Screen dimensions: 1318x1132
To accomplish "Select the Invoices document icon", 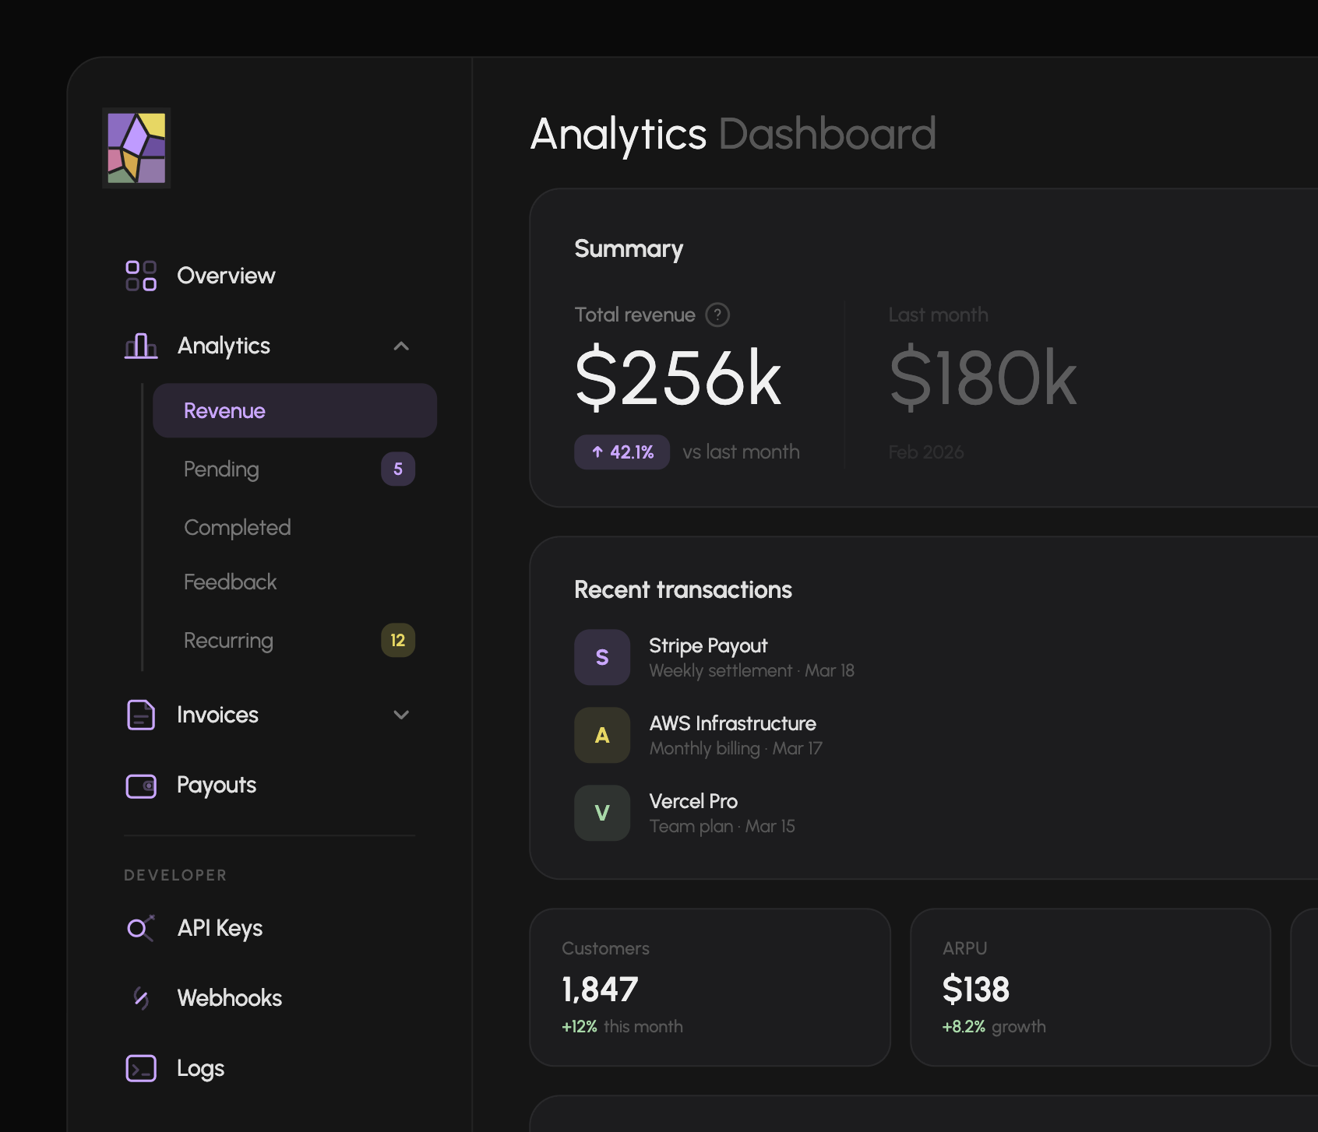I will (x=141, y=715).
